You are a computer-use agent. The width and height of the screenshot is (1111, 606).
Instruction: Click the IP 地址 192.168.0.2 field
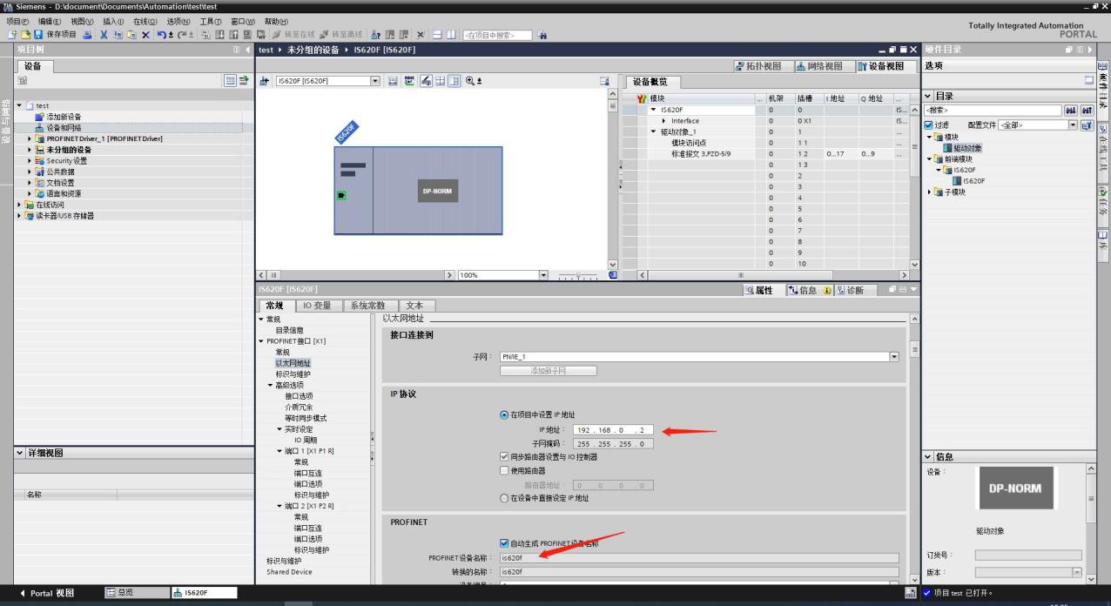[613, 430]
